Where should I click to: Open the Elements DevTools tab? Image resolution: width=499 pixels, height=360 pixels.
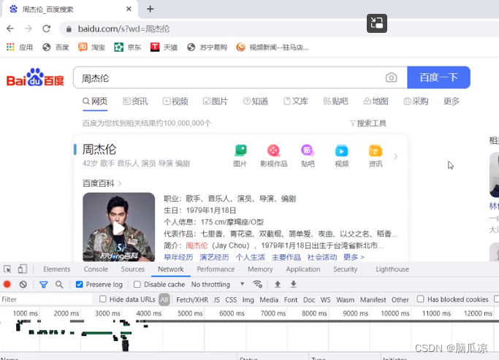click(57, 269)
